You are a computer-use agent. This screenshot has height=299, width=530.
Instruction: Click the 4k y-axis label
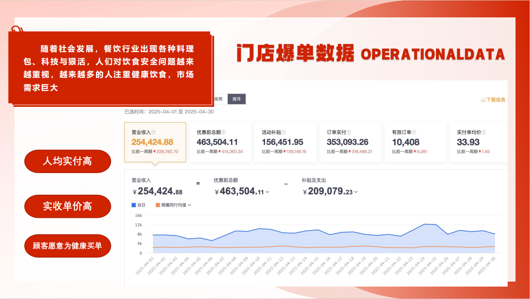pyautogui.click(x=140, y=244)
